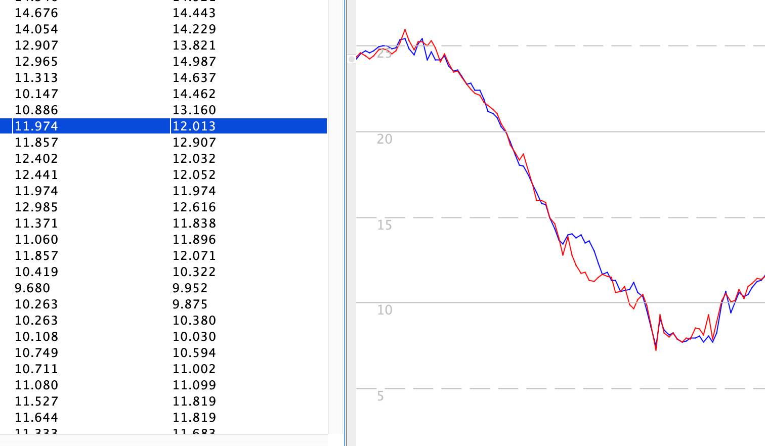Click the 15 axis label on the chart

(385, 225)
